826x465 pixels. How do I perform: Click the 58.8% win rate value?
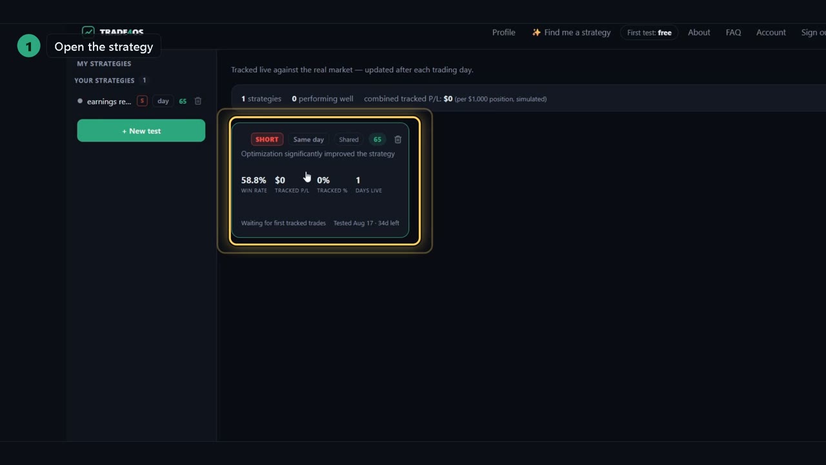[254, 180]
